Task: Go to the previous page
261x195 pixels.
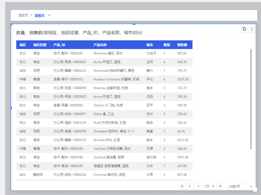Action: coord(190,186)
